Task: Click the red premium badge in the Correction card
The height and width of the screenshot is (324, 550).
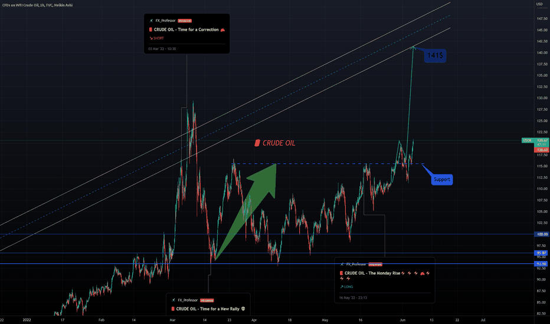Action: point(185,21)
